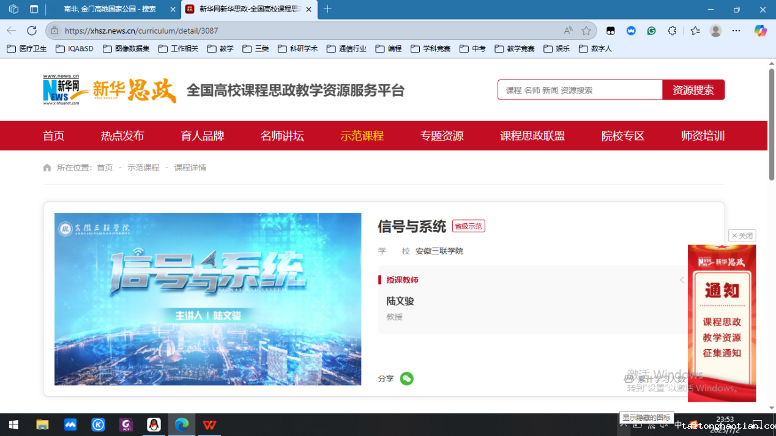
Task: Open browser Extensions menu
Action: click(x=672, y=31)
